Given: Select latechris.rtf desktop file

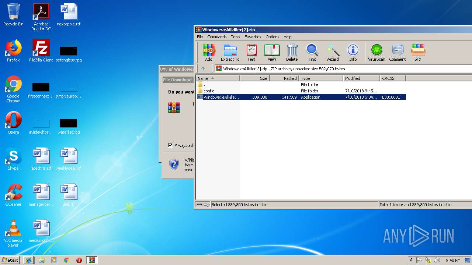Looking at the screenshot, I should (41, 159).
